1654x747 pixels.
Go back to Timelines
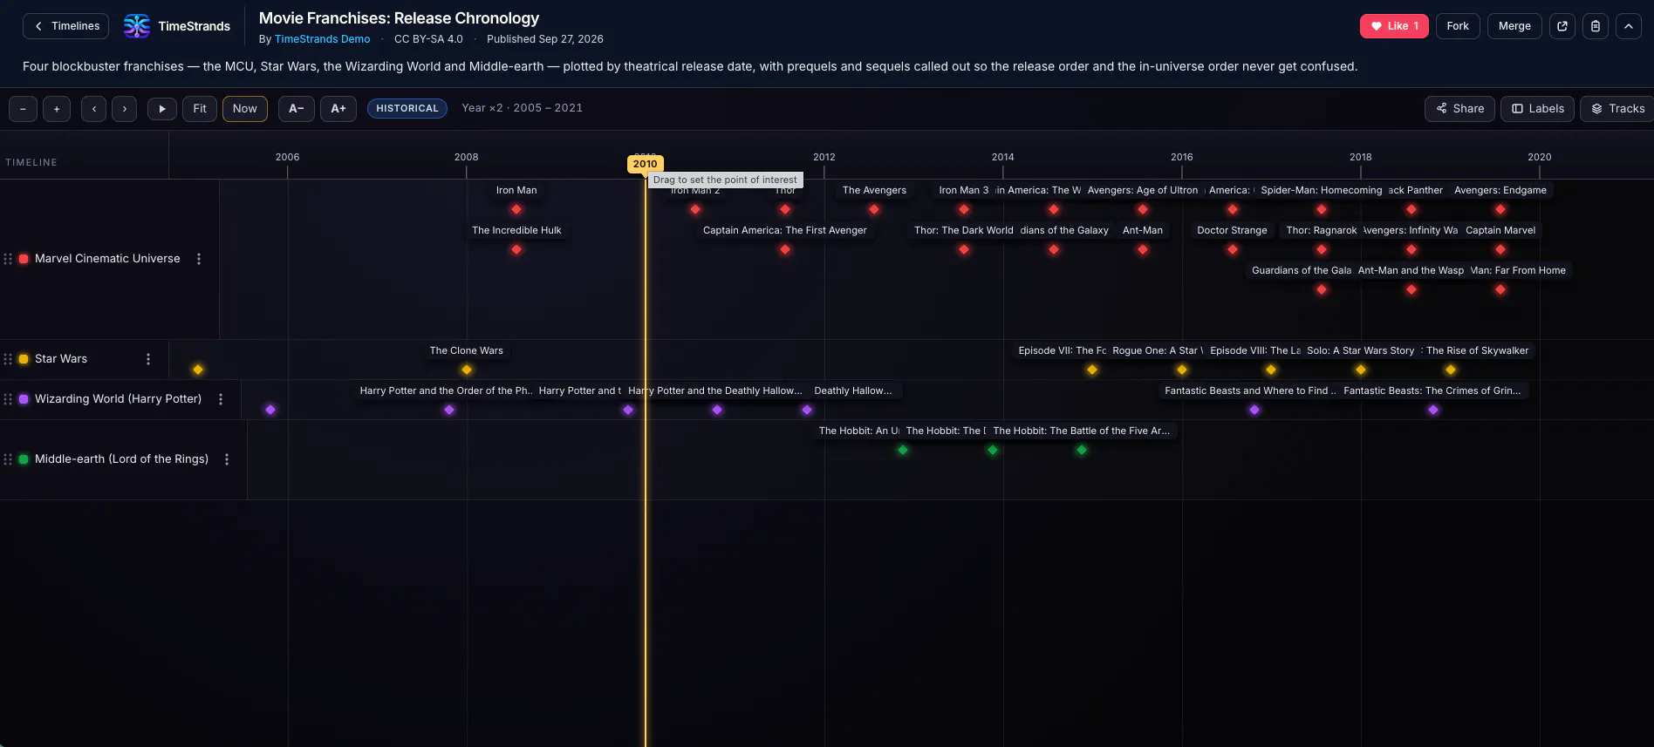coord(66,26)
